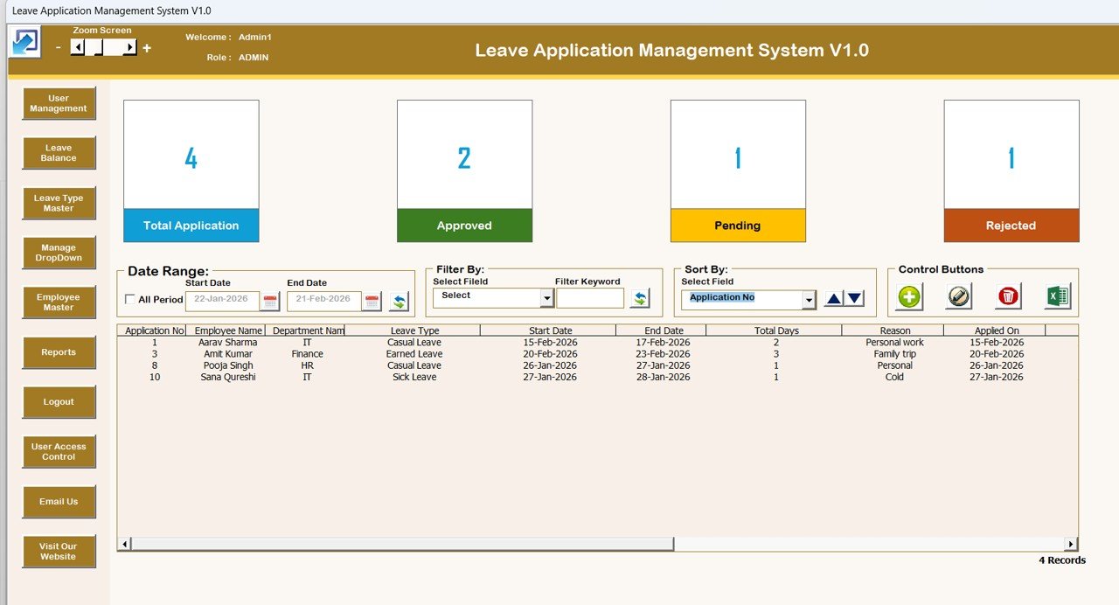
Task: Click the edit pencil icon in Control Buttons
Action: click(x=959, y=297)
